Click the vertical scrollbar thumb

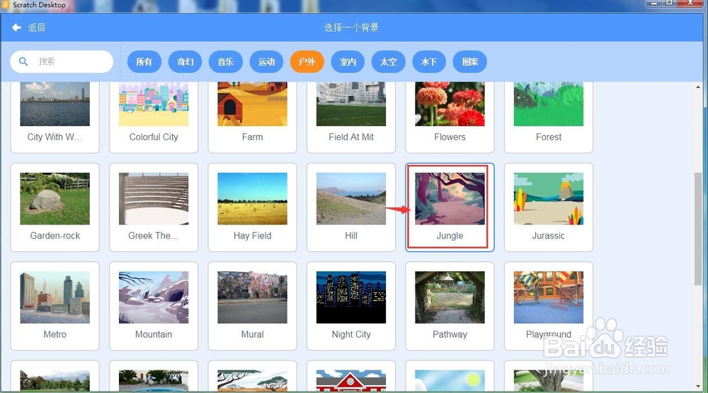pos(699,229)
